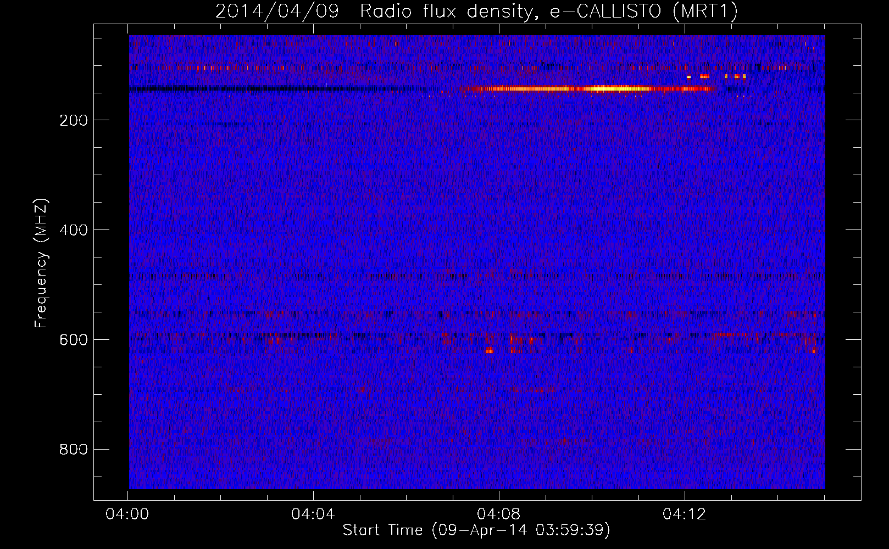Click the 04:08 time tick label
This screenshot has width=889, height=549.
[499, 514]
